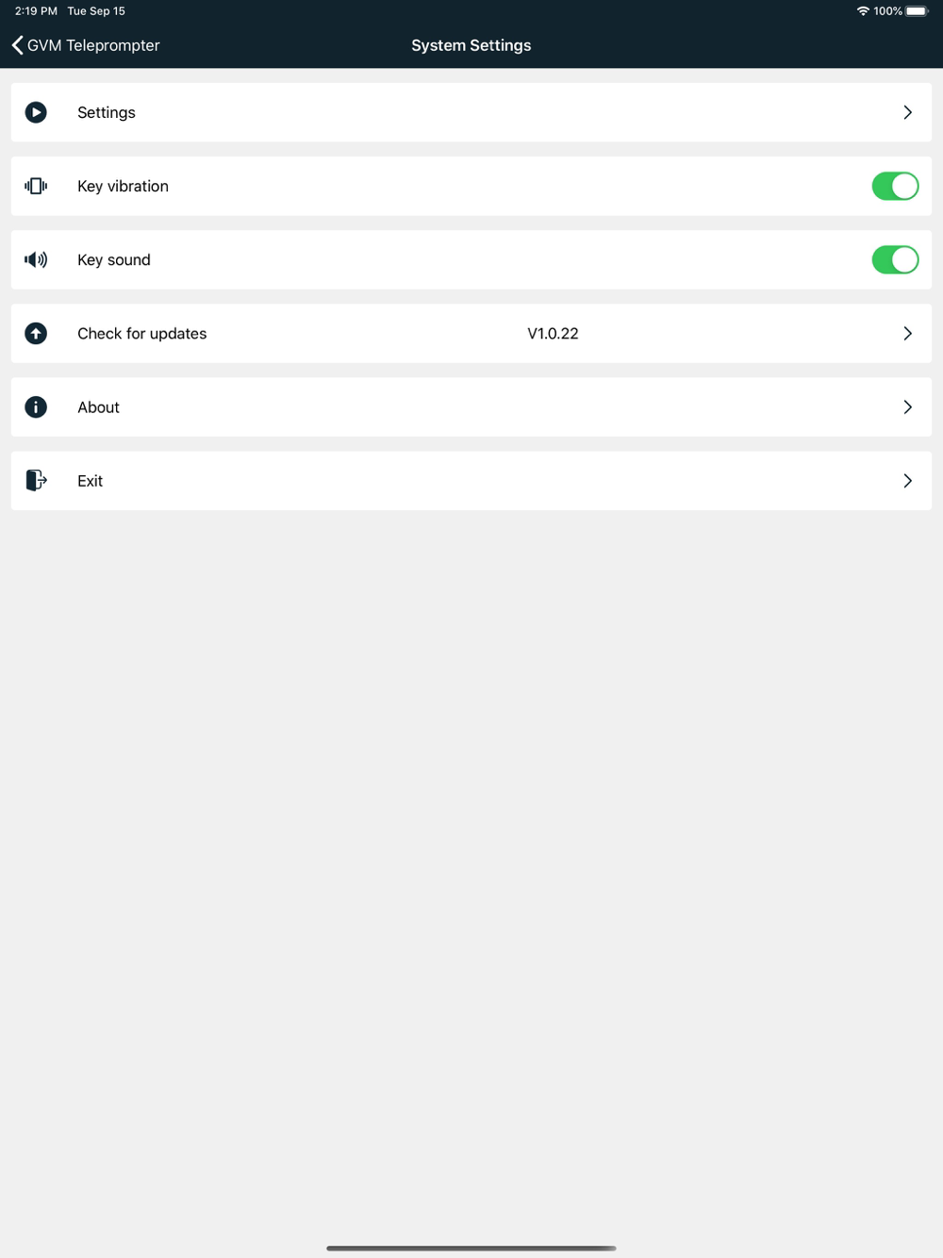Click the info circle icon beside About
943x1258 pixels.
(36, 406)
